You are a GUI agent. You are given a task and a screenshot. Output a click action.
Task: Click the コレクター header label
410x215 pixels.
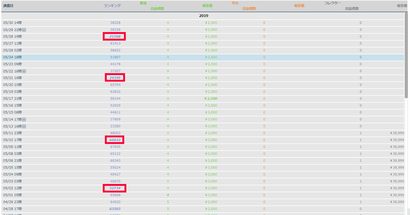coord(332,3)
